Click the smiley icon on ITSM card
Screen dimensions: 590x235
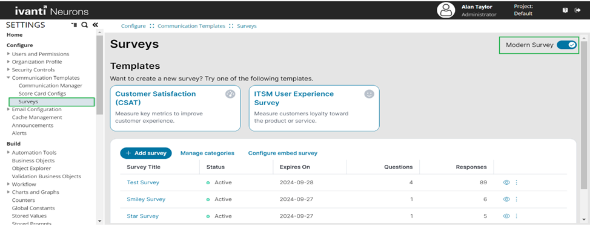(x=370, y=94)
